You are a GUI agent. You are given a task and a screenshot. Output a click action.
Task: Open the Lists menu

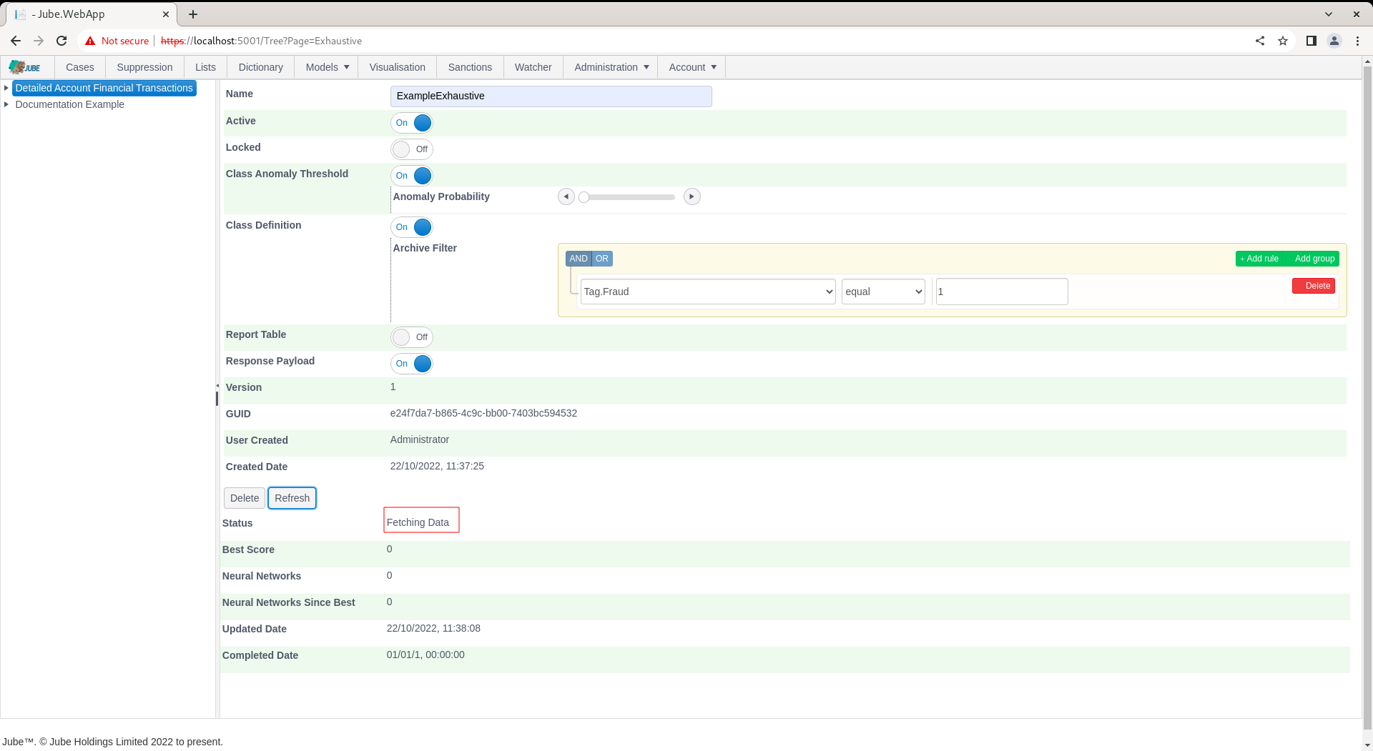point(205,67)
